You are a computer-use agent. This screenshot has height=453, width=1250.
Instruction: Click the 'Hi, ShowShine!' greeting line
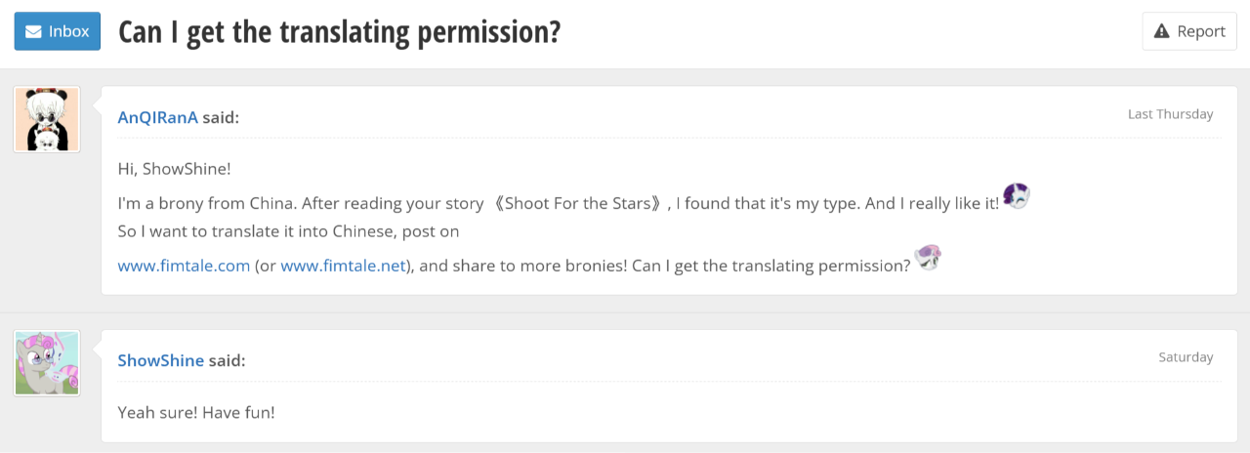pyautogui.click(x=174, y=169)
